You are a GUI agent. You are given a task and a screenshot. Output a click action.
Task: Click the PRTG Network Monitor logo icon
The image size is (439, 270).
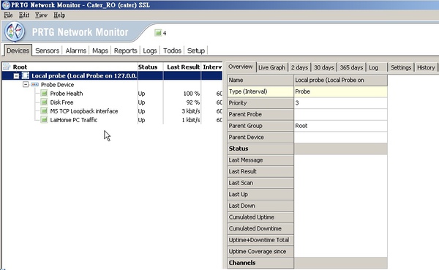point(15,31)
